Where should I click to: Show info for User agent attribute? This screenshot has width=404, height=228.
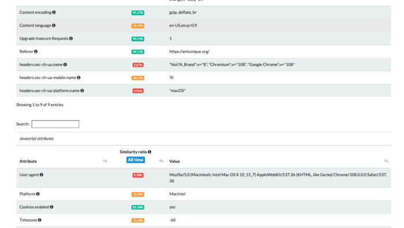coord(42,175)
